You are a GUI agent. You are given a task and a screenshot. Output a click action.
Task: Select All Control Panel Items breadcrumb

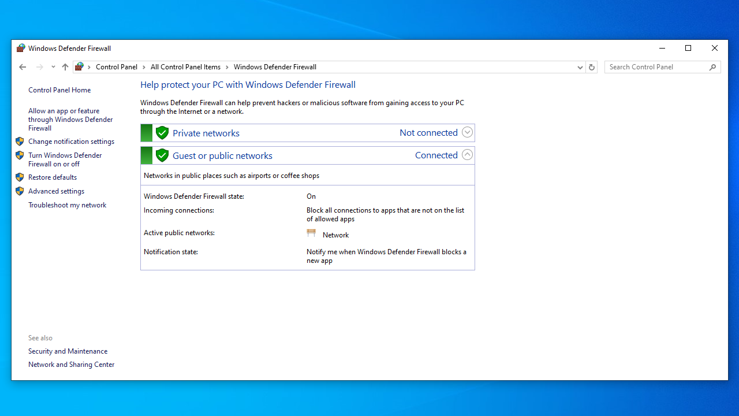click(185, 67)
